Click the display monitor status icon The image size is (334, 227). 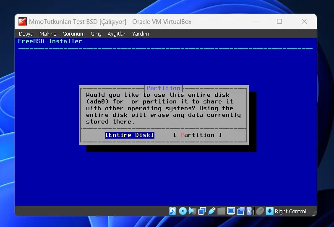(231, 211)
